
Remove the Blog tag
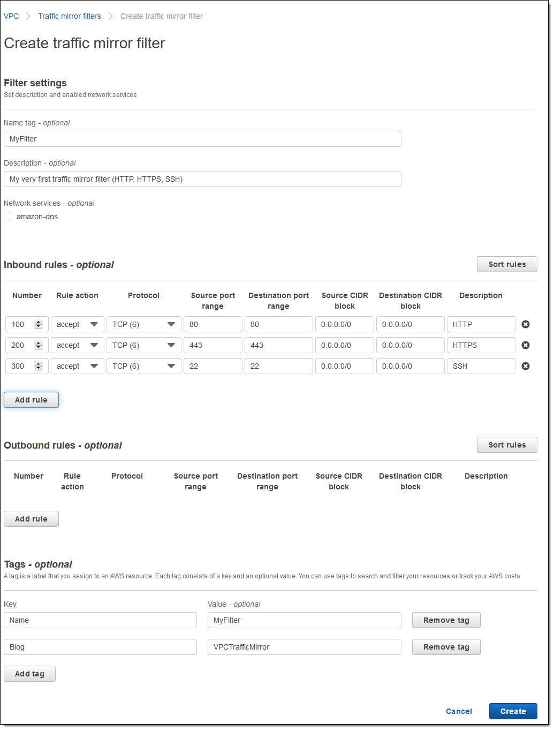pos(446,647)
